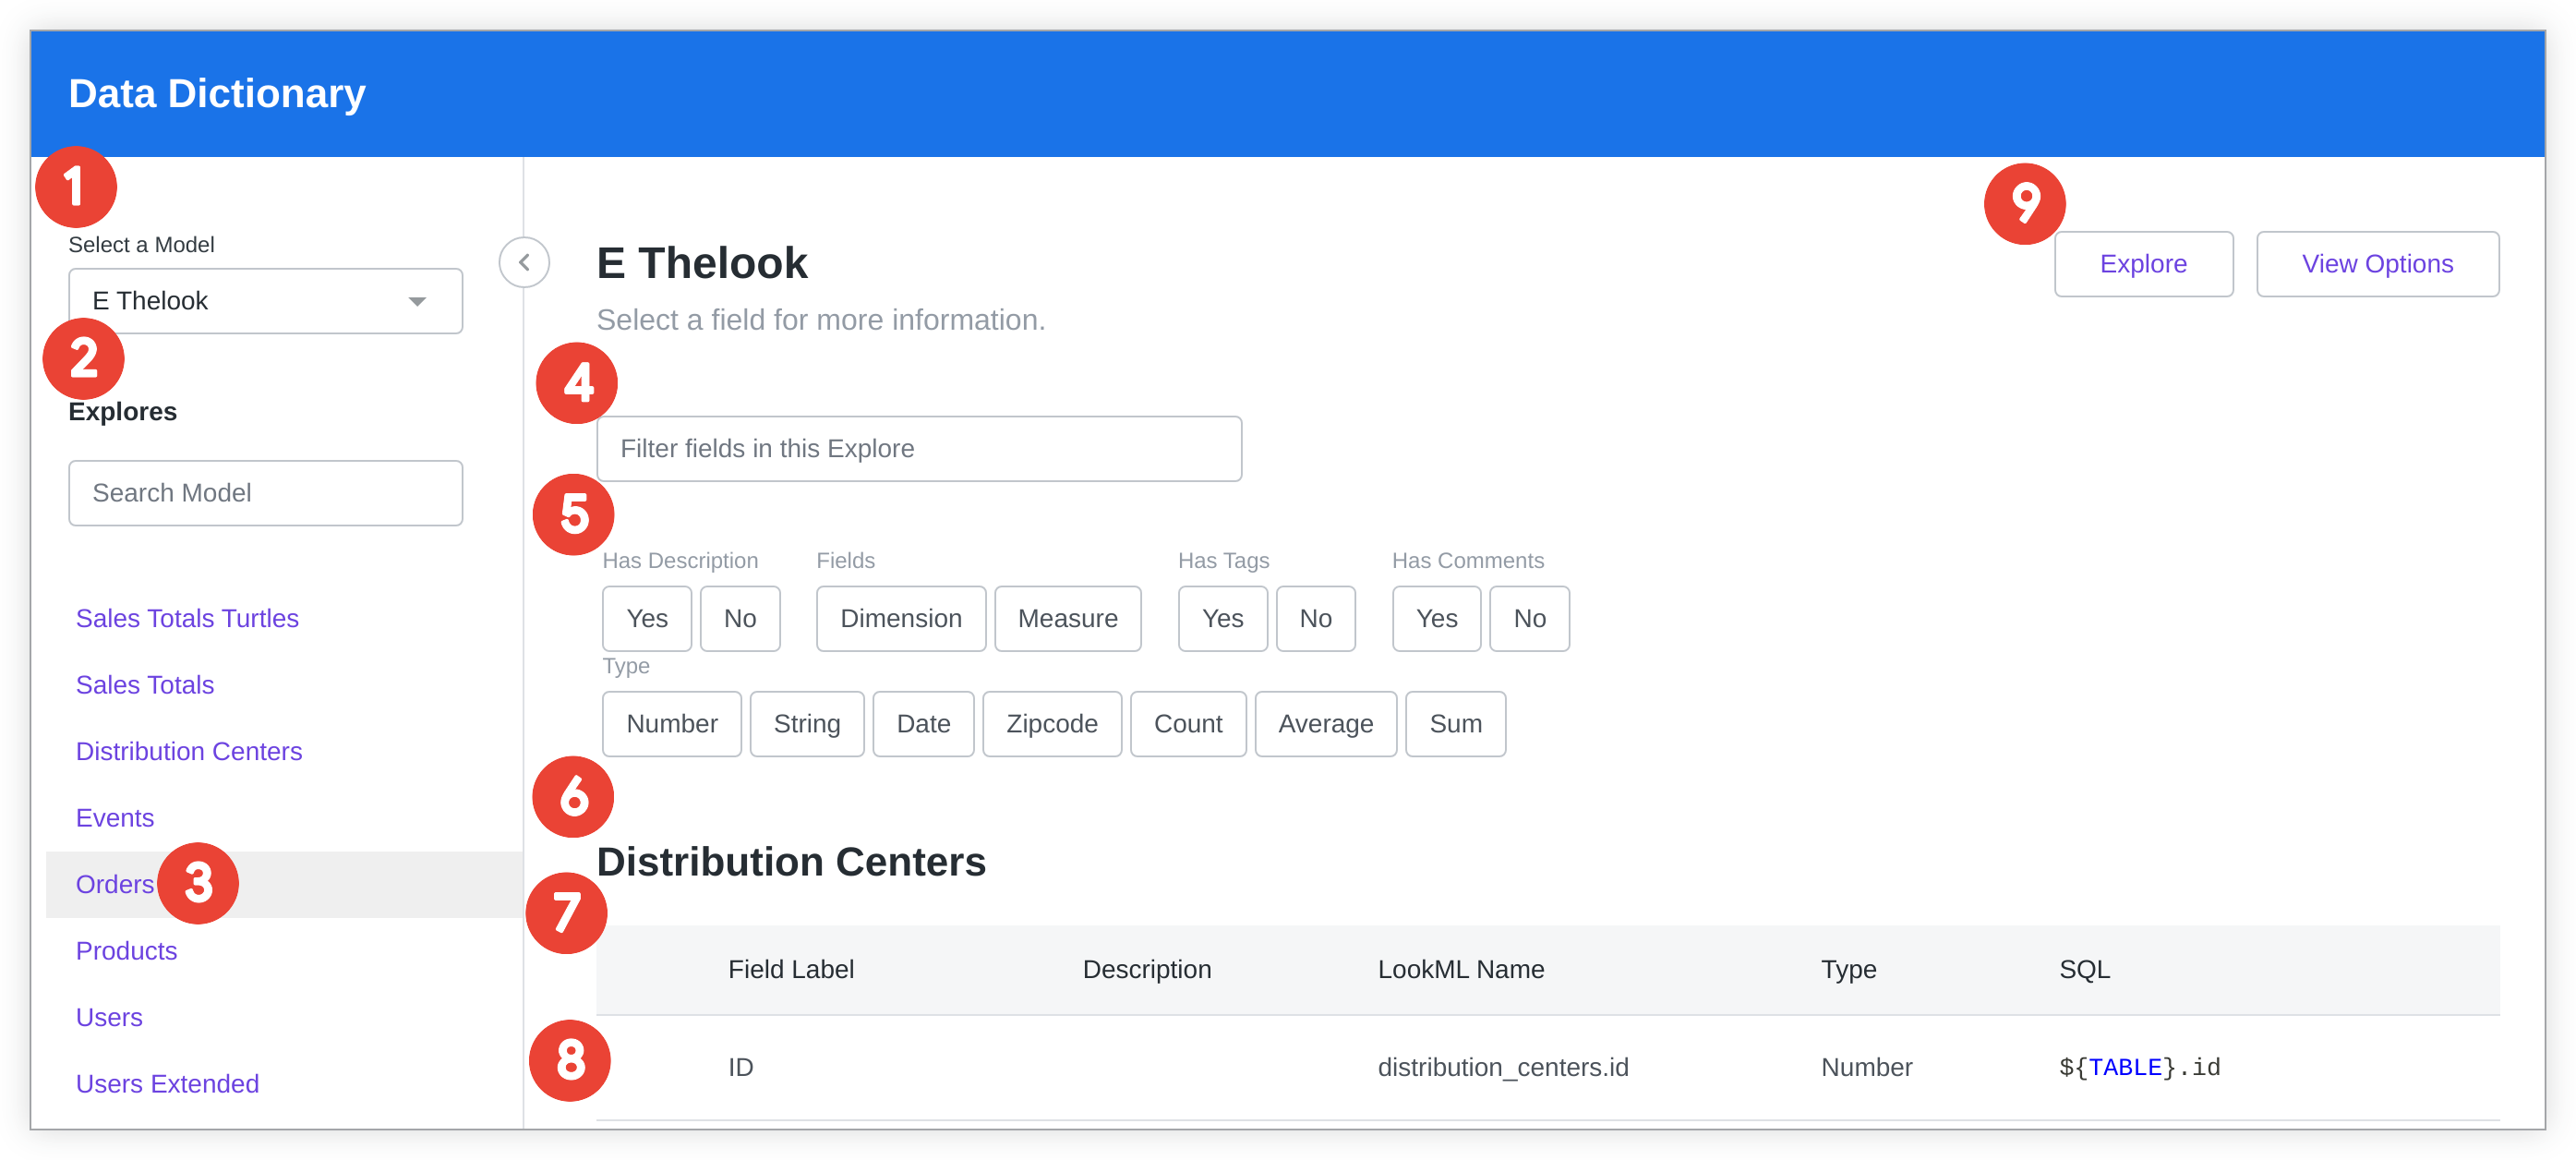Toggle Has Description No filter
The image size is (2576, 1160).
[739, 619]
